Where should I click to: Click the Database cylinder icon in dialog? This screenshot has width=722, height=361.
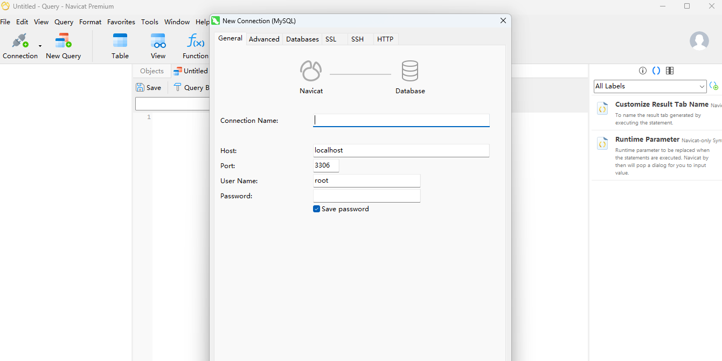(410, 71)
